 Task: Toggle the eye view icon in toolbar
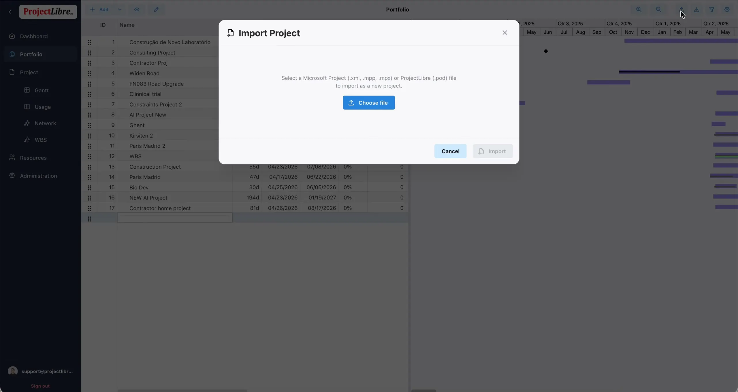137,9
